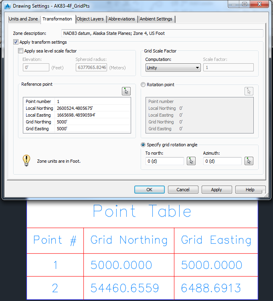Screen dimensions: 273x301
Task: Click the Spheroid radius field
Action: [x=91, y=67]
